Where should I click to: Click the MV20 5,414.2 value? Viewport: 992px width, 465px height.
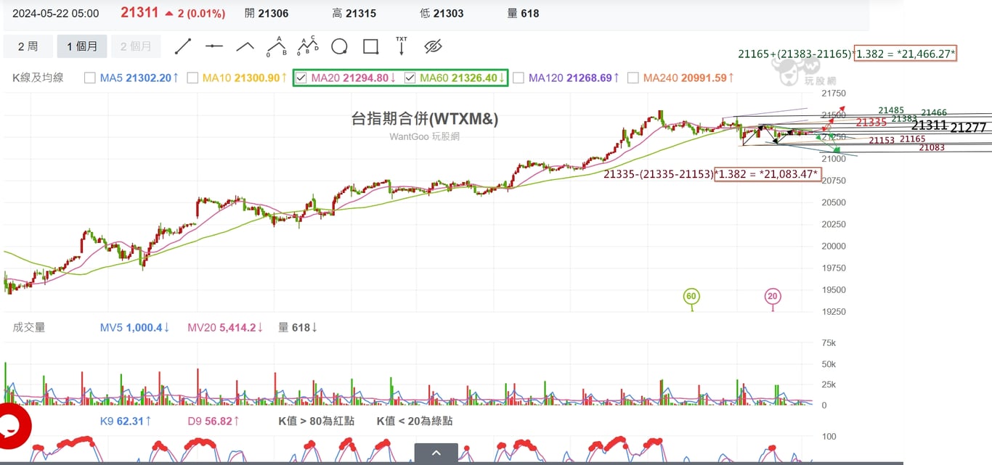[225, 327]
